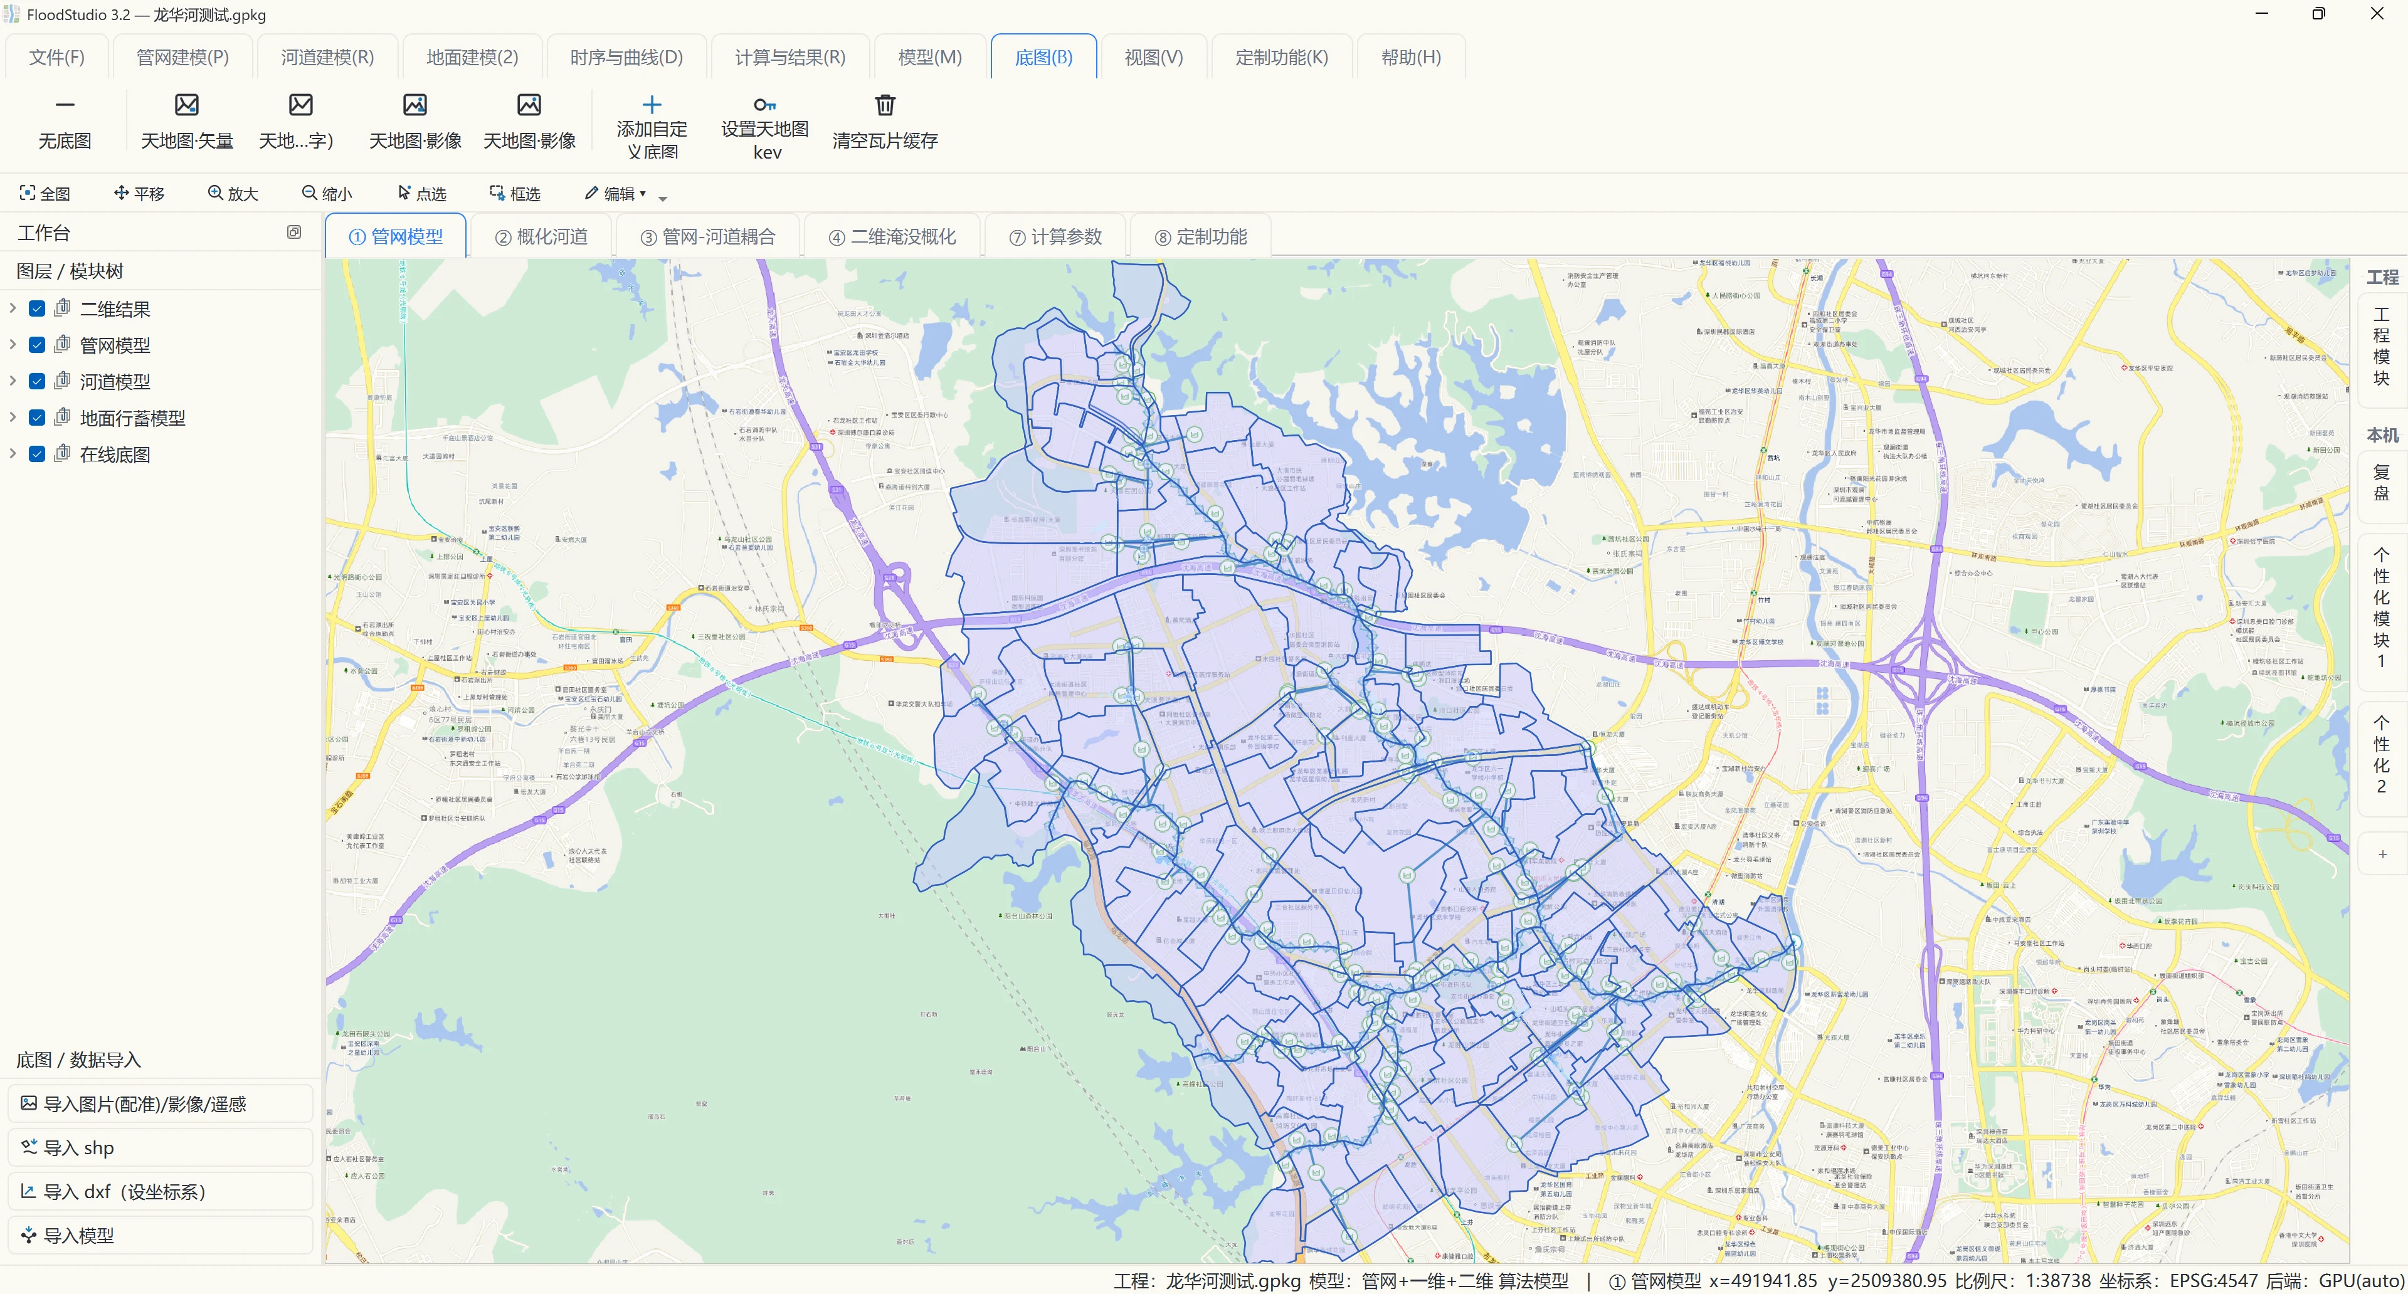Toggle the 在线底图 layer checkbox

(x=38, y=454)
